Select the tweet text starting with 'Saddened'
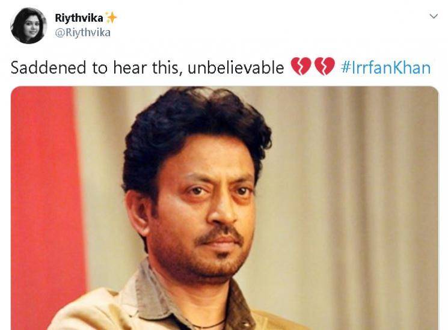 [147, 68]
